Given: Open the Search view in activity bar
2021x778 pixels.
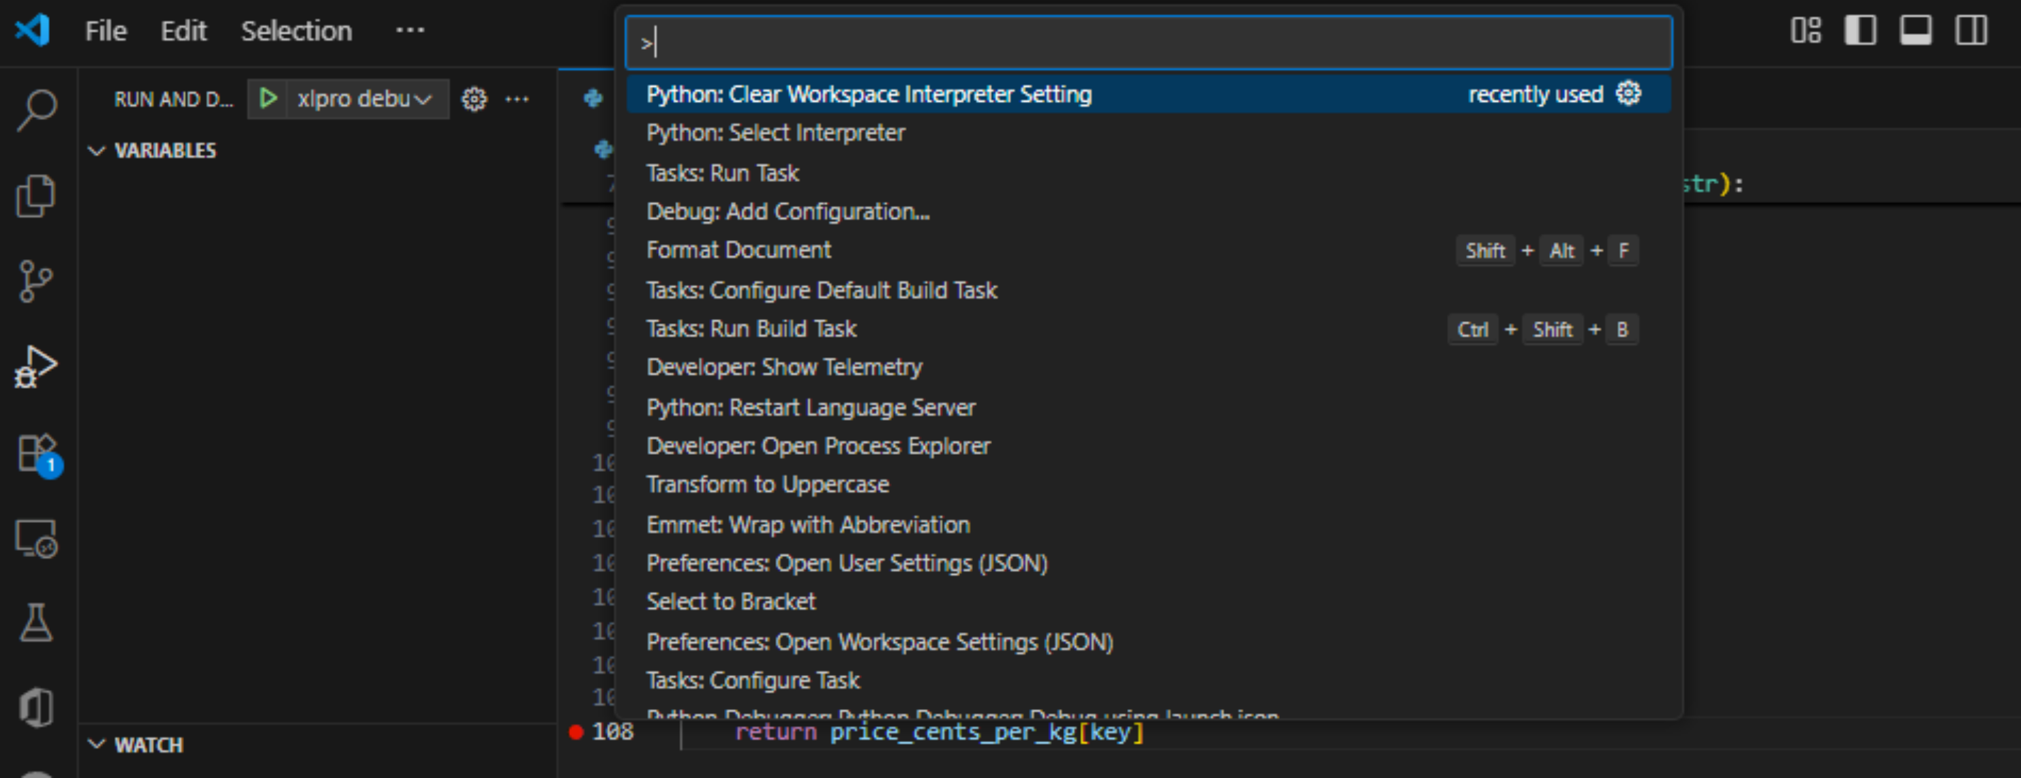Looking at the screenshot, I should [36, 110].
